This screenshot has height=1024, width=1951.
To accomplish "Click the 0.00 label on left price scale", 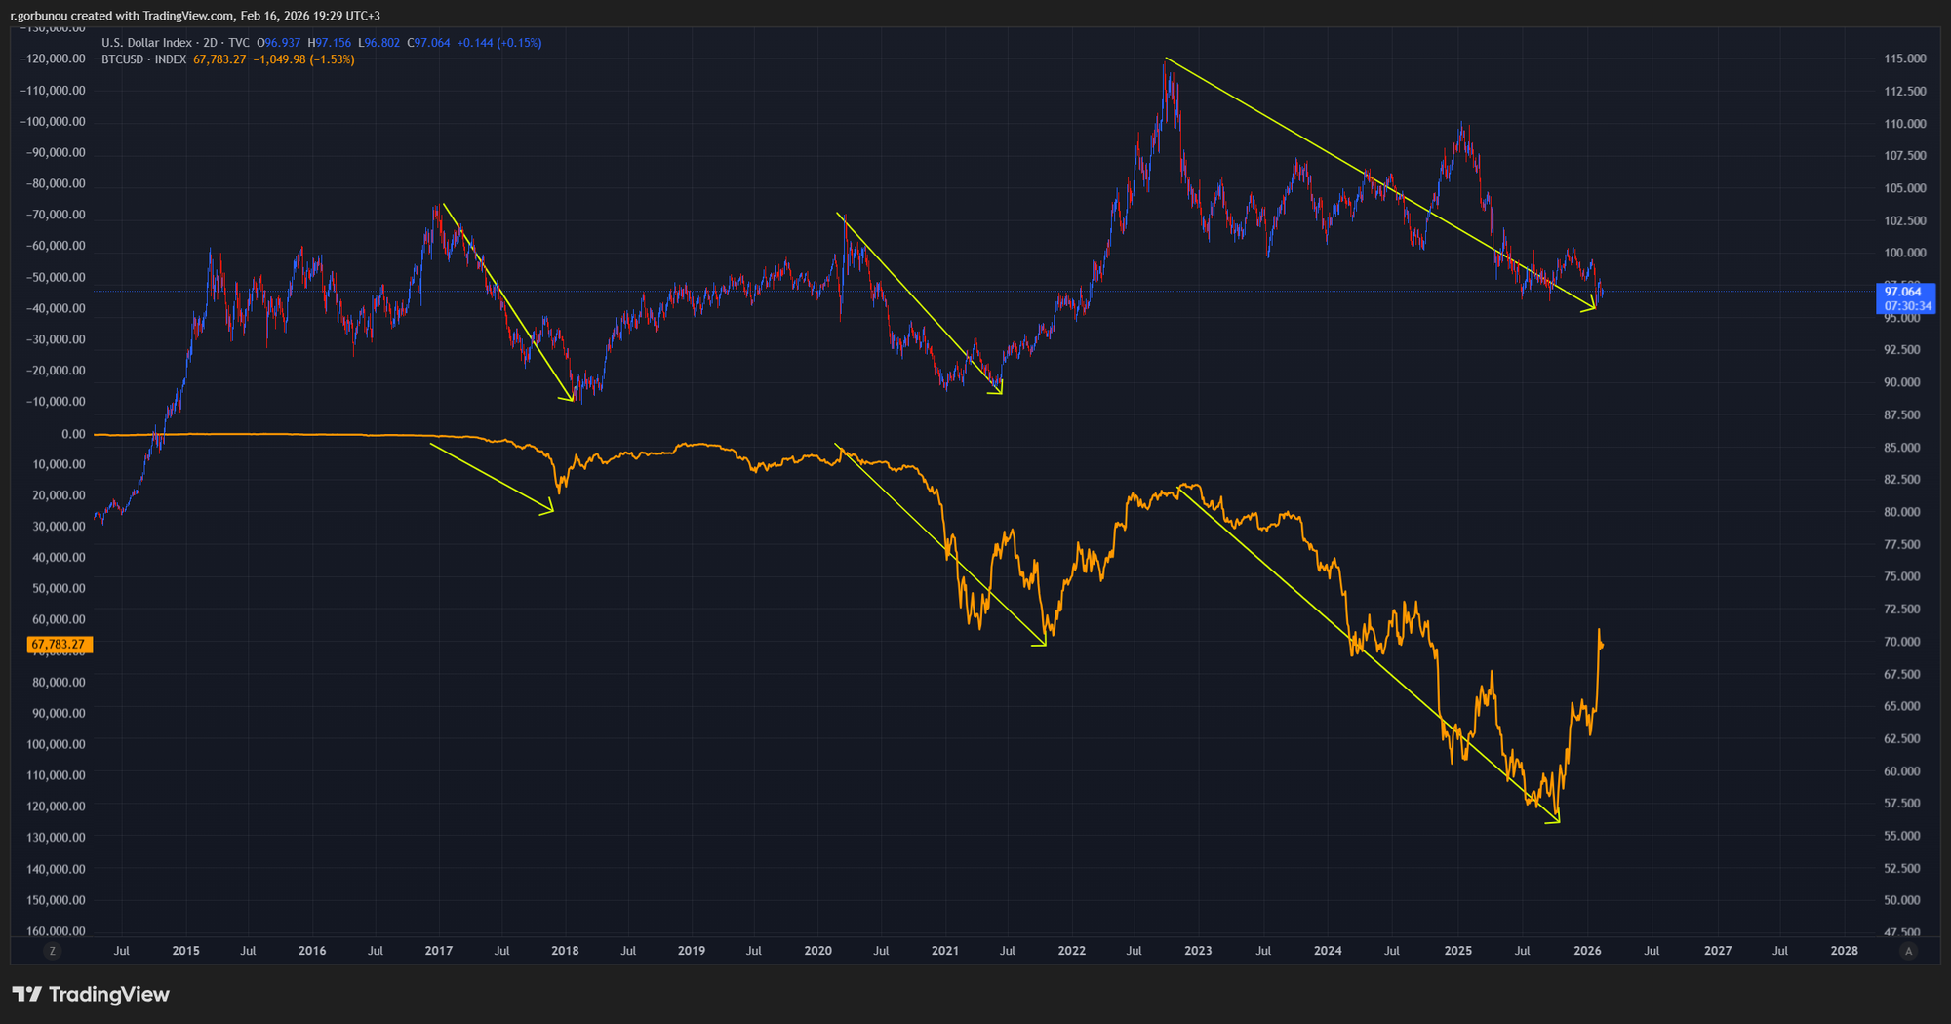I will point(73,434).
